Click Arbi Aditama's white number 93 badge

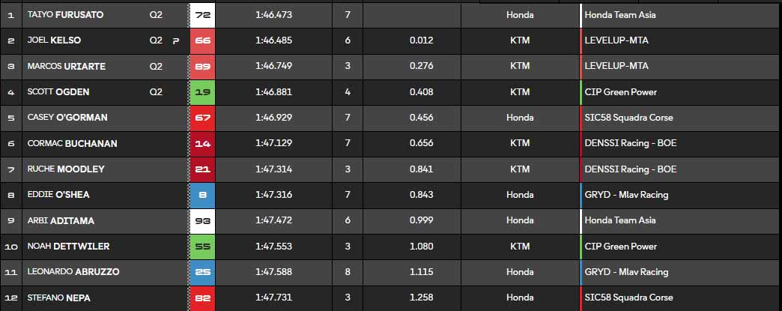202,220
